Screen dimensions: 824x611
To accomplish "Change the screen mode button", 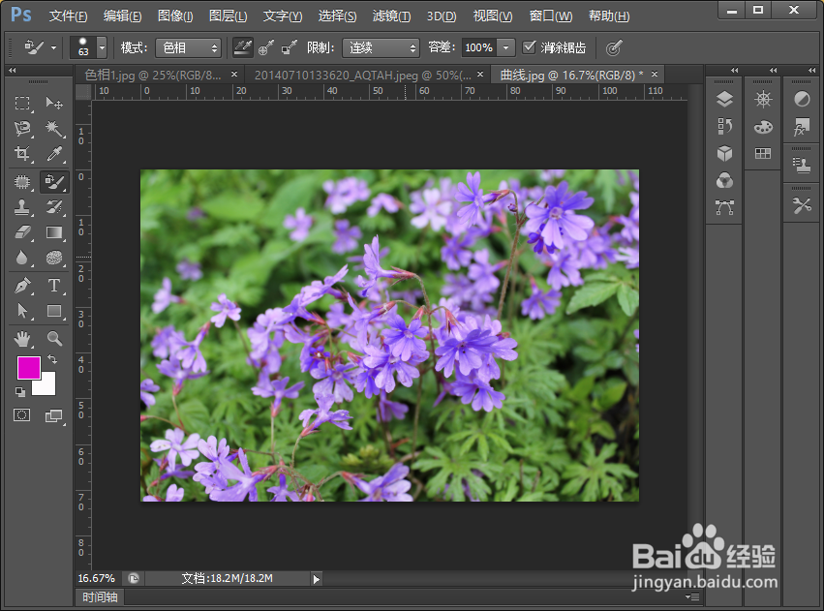I will tap(53, 415).
